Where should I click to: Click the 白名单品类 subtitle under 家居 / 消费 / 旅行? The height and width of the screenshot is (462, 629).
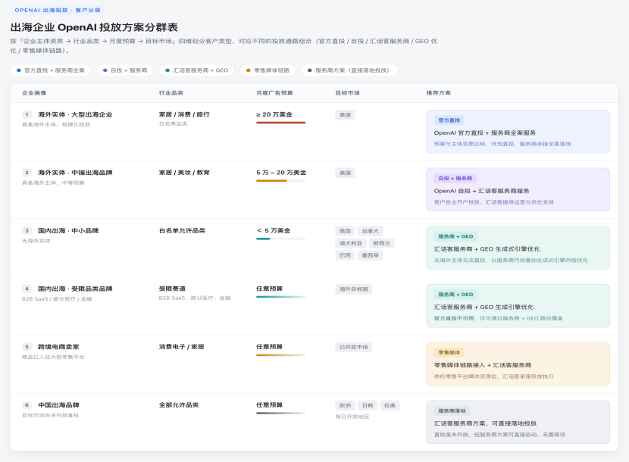[x=173, y=124]
